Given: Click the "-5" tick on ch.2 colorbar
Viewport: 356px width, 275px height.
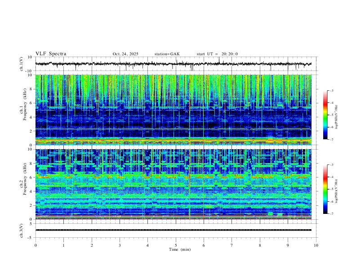Looking at the screenshot, I should [x=331, y=189].
